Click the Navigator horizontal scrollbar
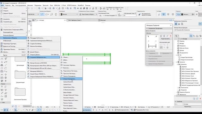The width and height of the screenshot is (202, 114). tap(186, 96)
